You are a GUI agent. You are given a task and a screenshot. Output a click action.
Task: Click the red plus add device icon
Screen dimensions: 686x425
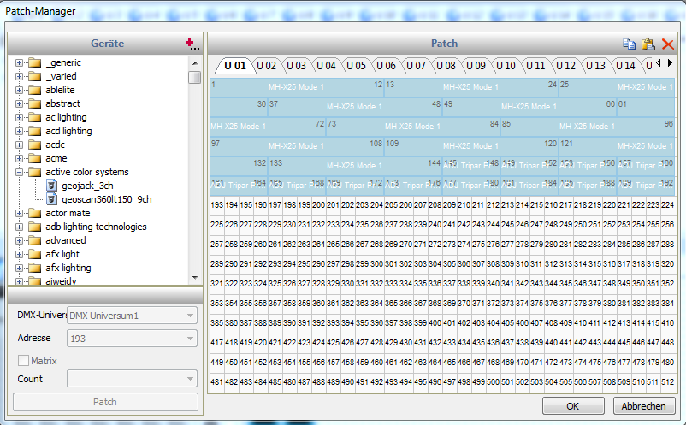[x=192, y=44]
